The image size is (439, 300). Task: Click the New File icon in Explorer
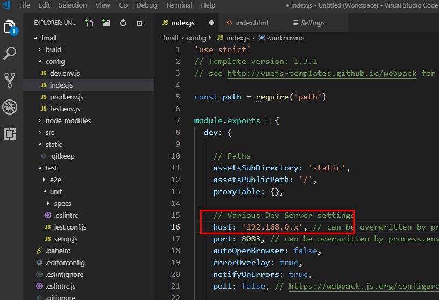pos(89,23)
